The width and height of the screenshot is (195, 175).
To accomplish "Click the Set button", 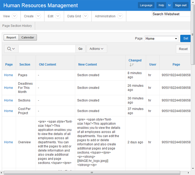I will coord(186,38).
